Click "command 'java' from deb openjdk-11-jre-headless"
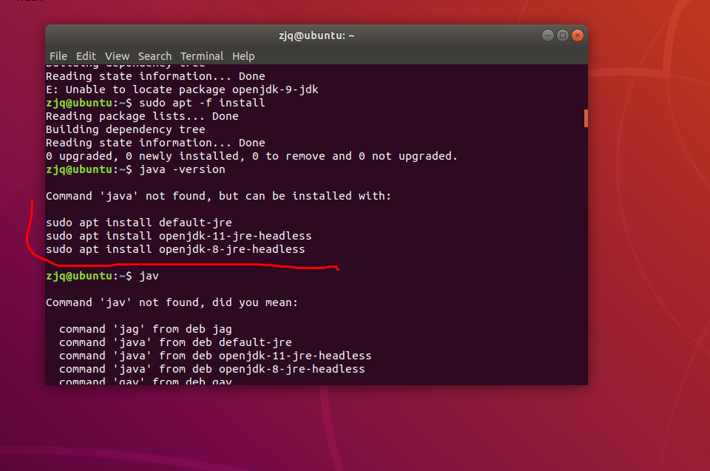 pyautogui.click(x=215, y=356)
